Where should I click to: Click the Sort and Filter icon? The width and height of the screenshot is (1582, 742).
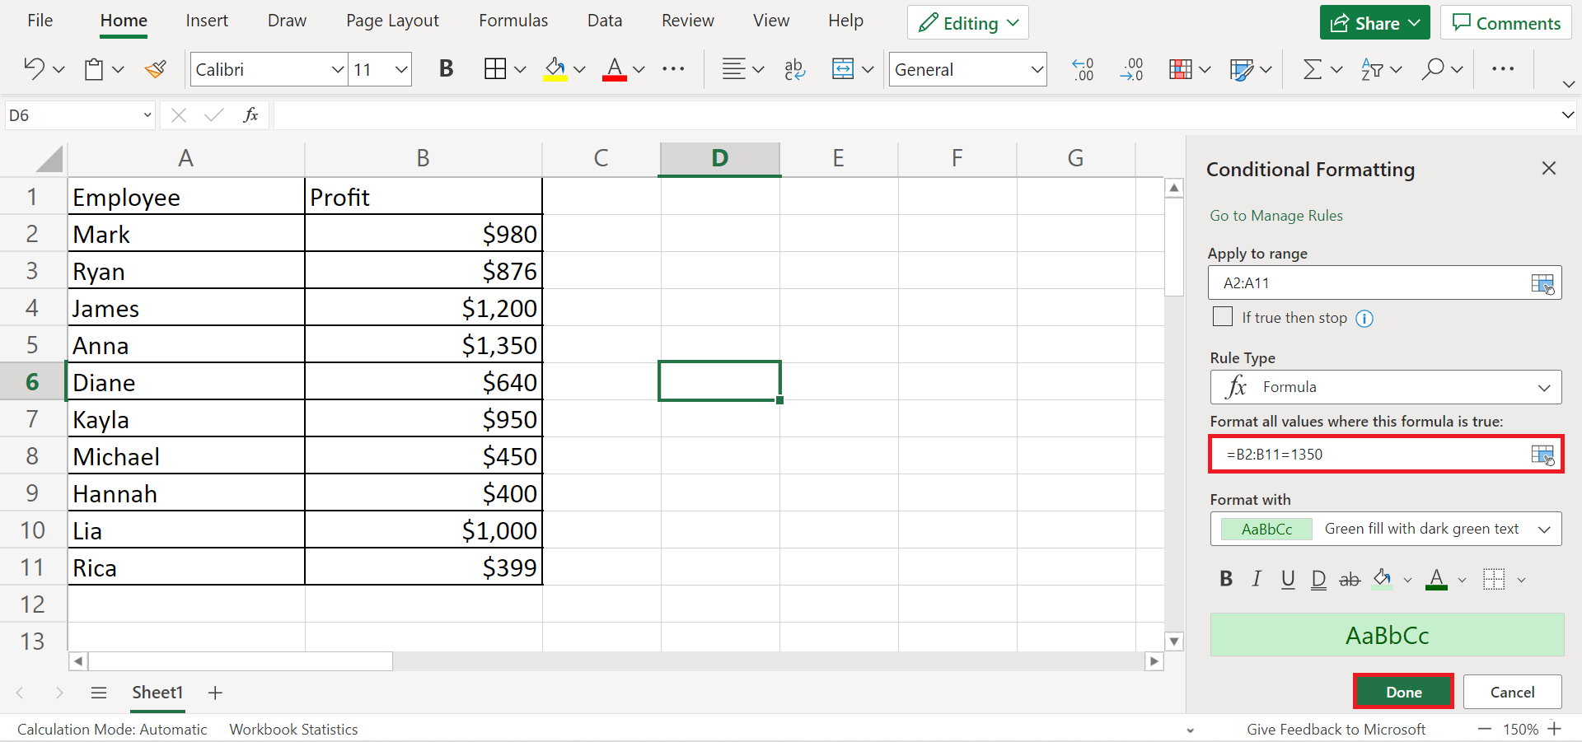[x=1372, y=69]
